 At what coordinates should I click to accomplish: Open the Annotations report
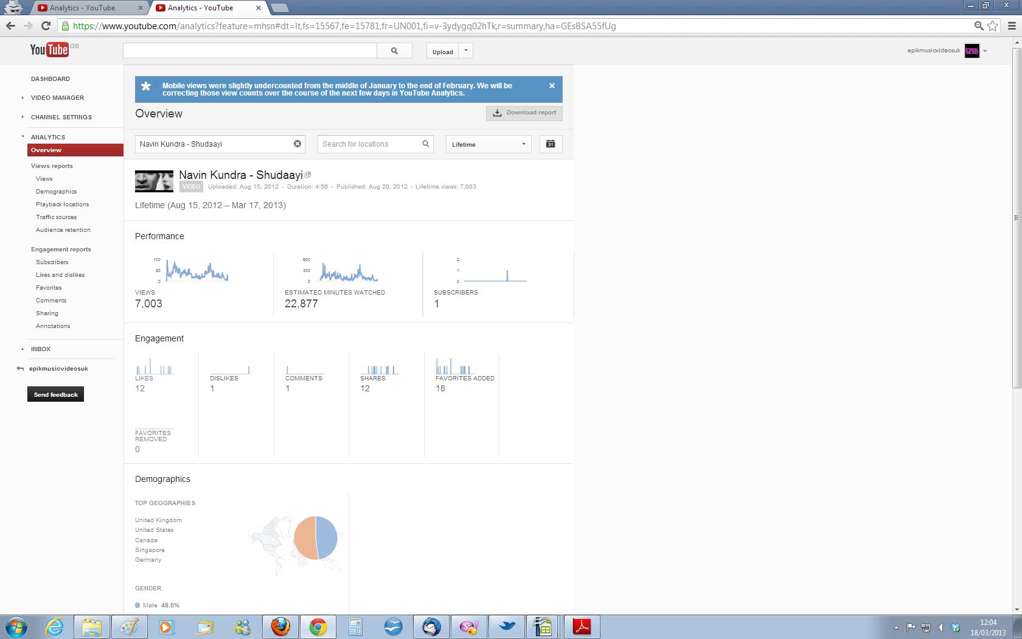point(53,326)
